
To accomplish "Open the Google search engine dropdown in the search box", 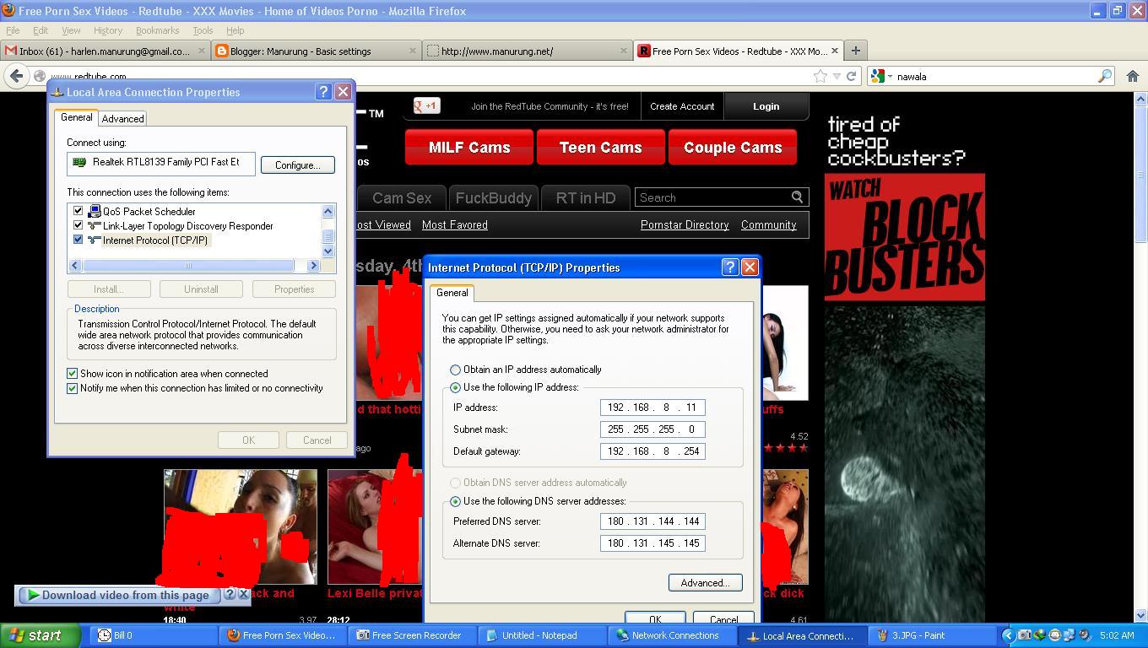I will 889,77.
